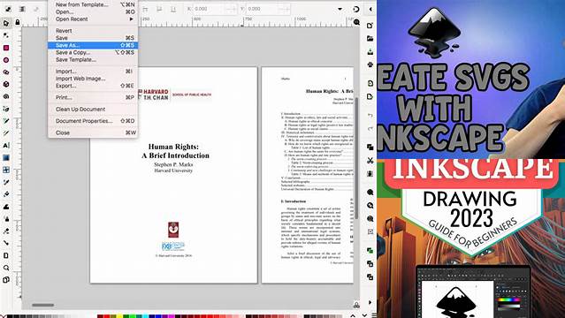Toggle the guides lock icon

[x=18, y=22]
